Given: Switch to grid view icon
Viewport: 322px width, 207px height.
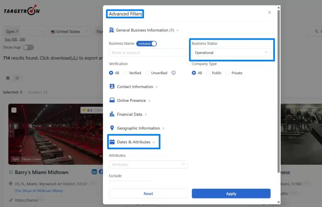Looking at the screenshot, I should 8,78.
